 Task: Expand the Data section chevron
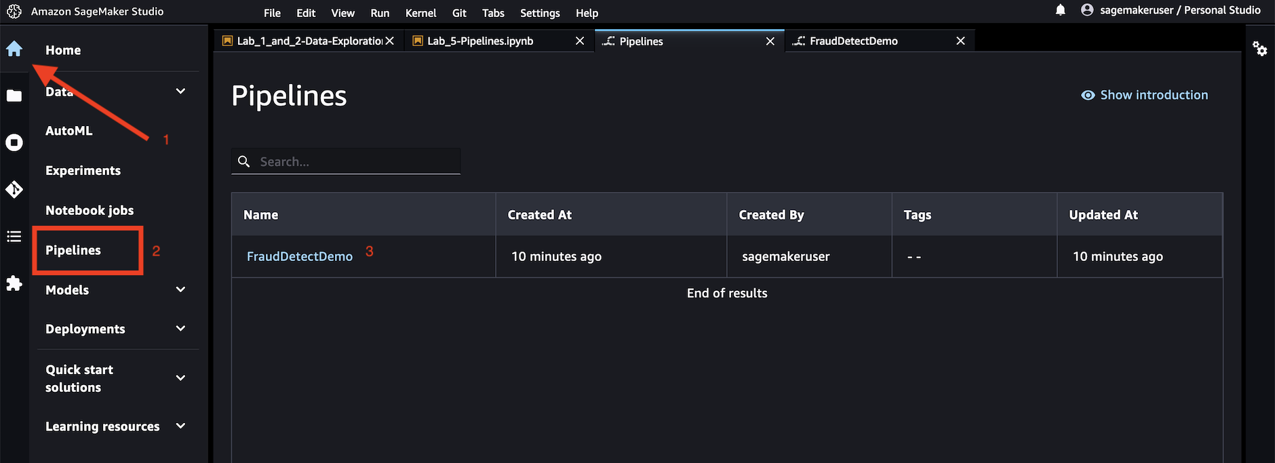point(180,91)
